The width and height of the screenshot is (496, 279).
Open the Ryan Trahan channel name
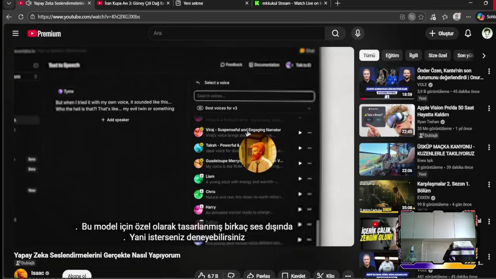pyautogui.click(x=428, y=122)
